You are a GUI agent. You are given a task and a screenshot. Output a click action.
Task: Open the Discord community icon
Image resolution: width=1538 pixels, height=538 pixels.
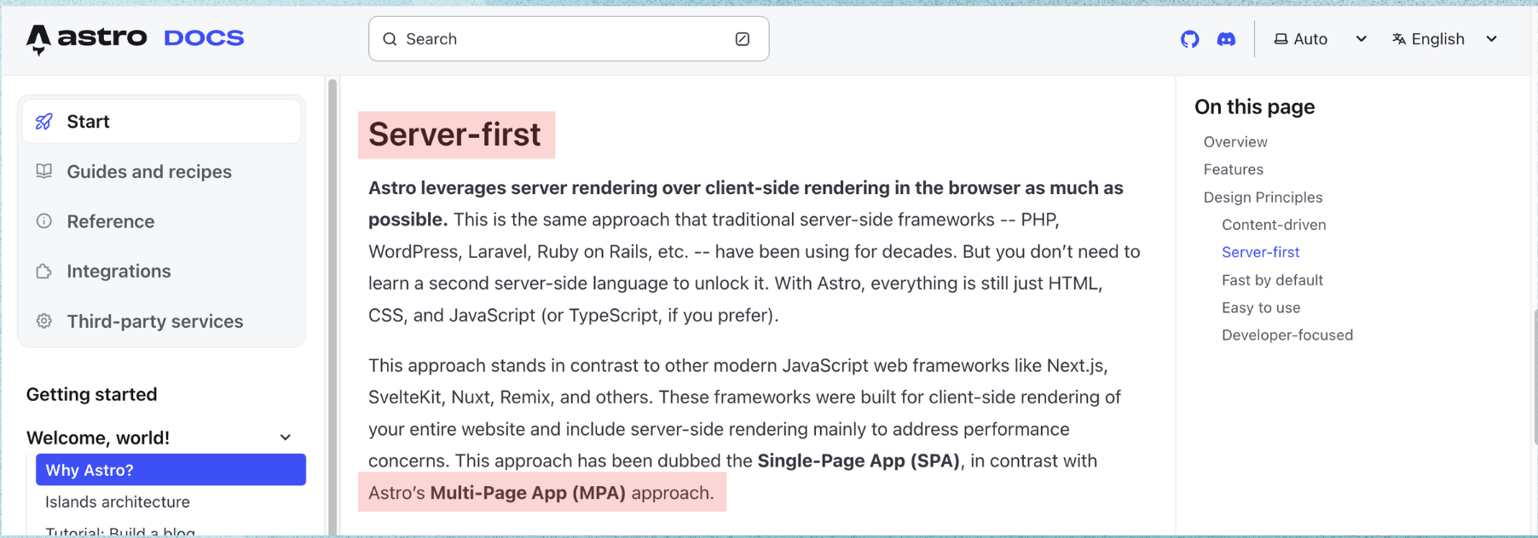[1226, 39]
